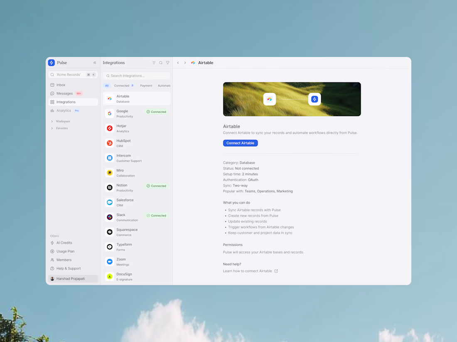The width and height of the screenshot is (457, 342).
Task: Click Notion's Connected status badge
Action: [x=156, y=186]
